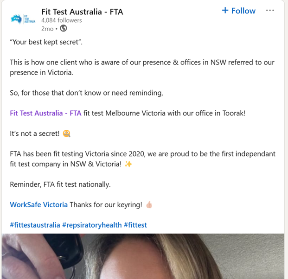Open the Fit Test Australia - FTA page title
The height and width of the screenshot is (279, 288).
(x=82, y=12)
